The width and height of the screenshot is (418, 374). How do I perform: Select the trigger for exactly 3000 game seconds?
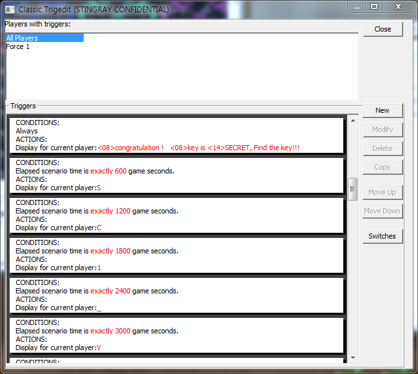pos(176,335)
